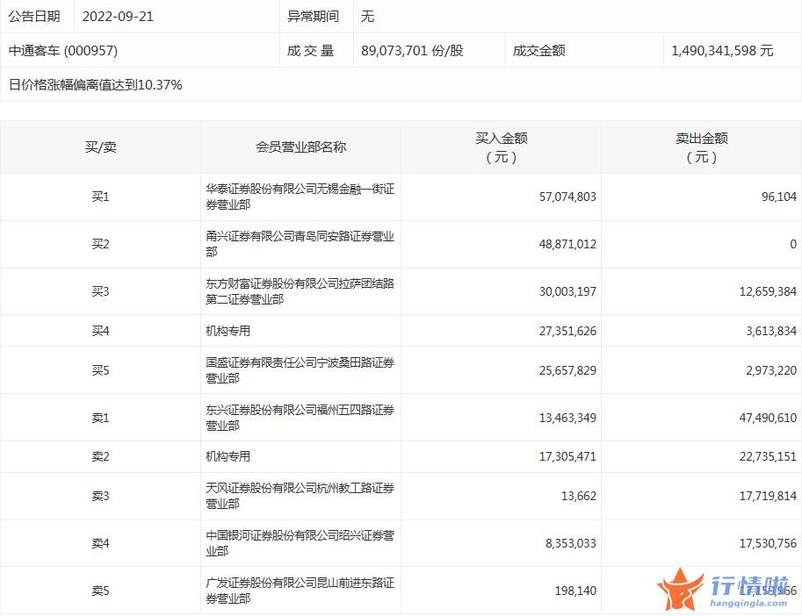Click the 异常期间 value 无
Screen dimensions: 802x616
coord(367,17)
